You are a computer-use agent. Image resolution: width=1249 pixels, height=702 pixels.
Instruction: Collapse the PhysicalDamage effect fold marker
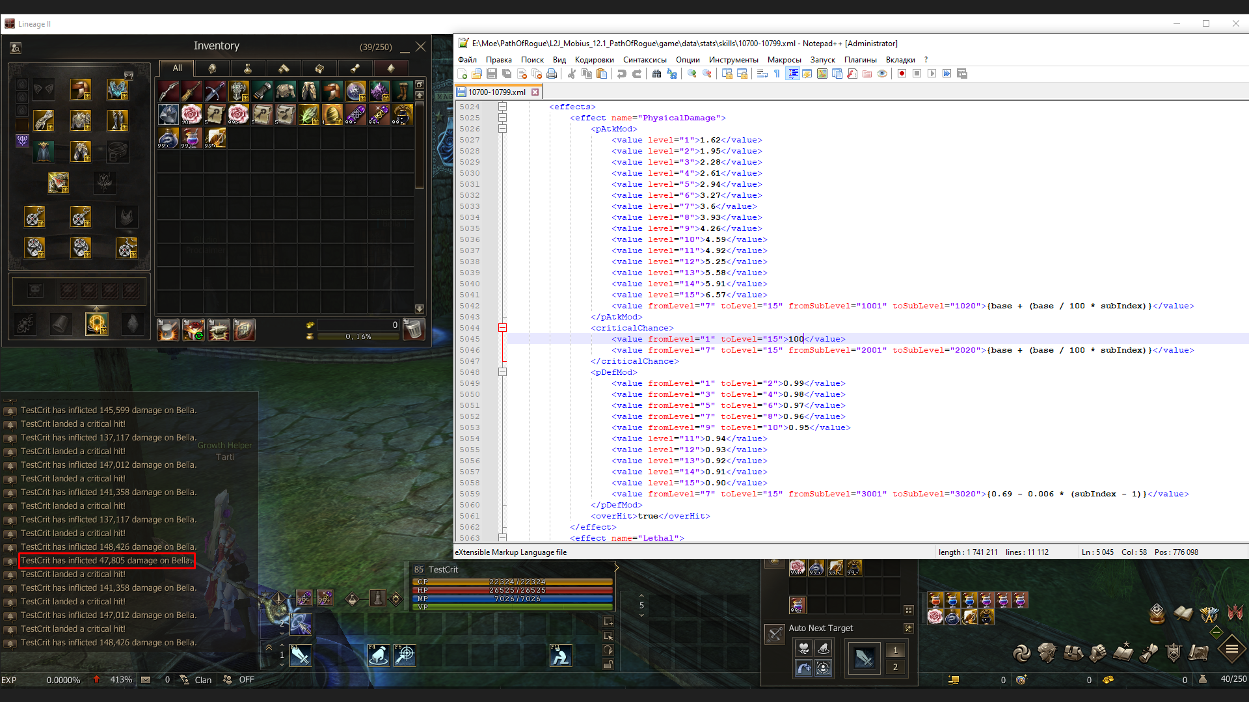pos(502,118)
